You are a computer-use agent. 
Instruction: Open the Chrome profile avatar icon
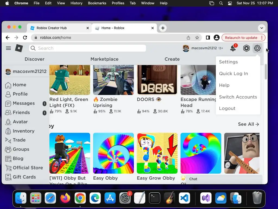point(216,38)
